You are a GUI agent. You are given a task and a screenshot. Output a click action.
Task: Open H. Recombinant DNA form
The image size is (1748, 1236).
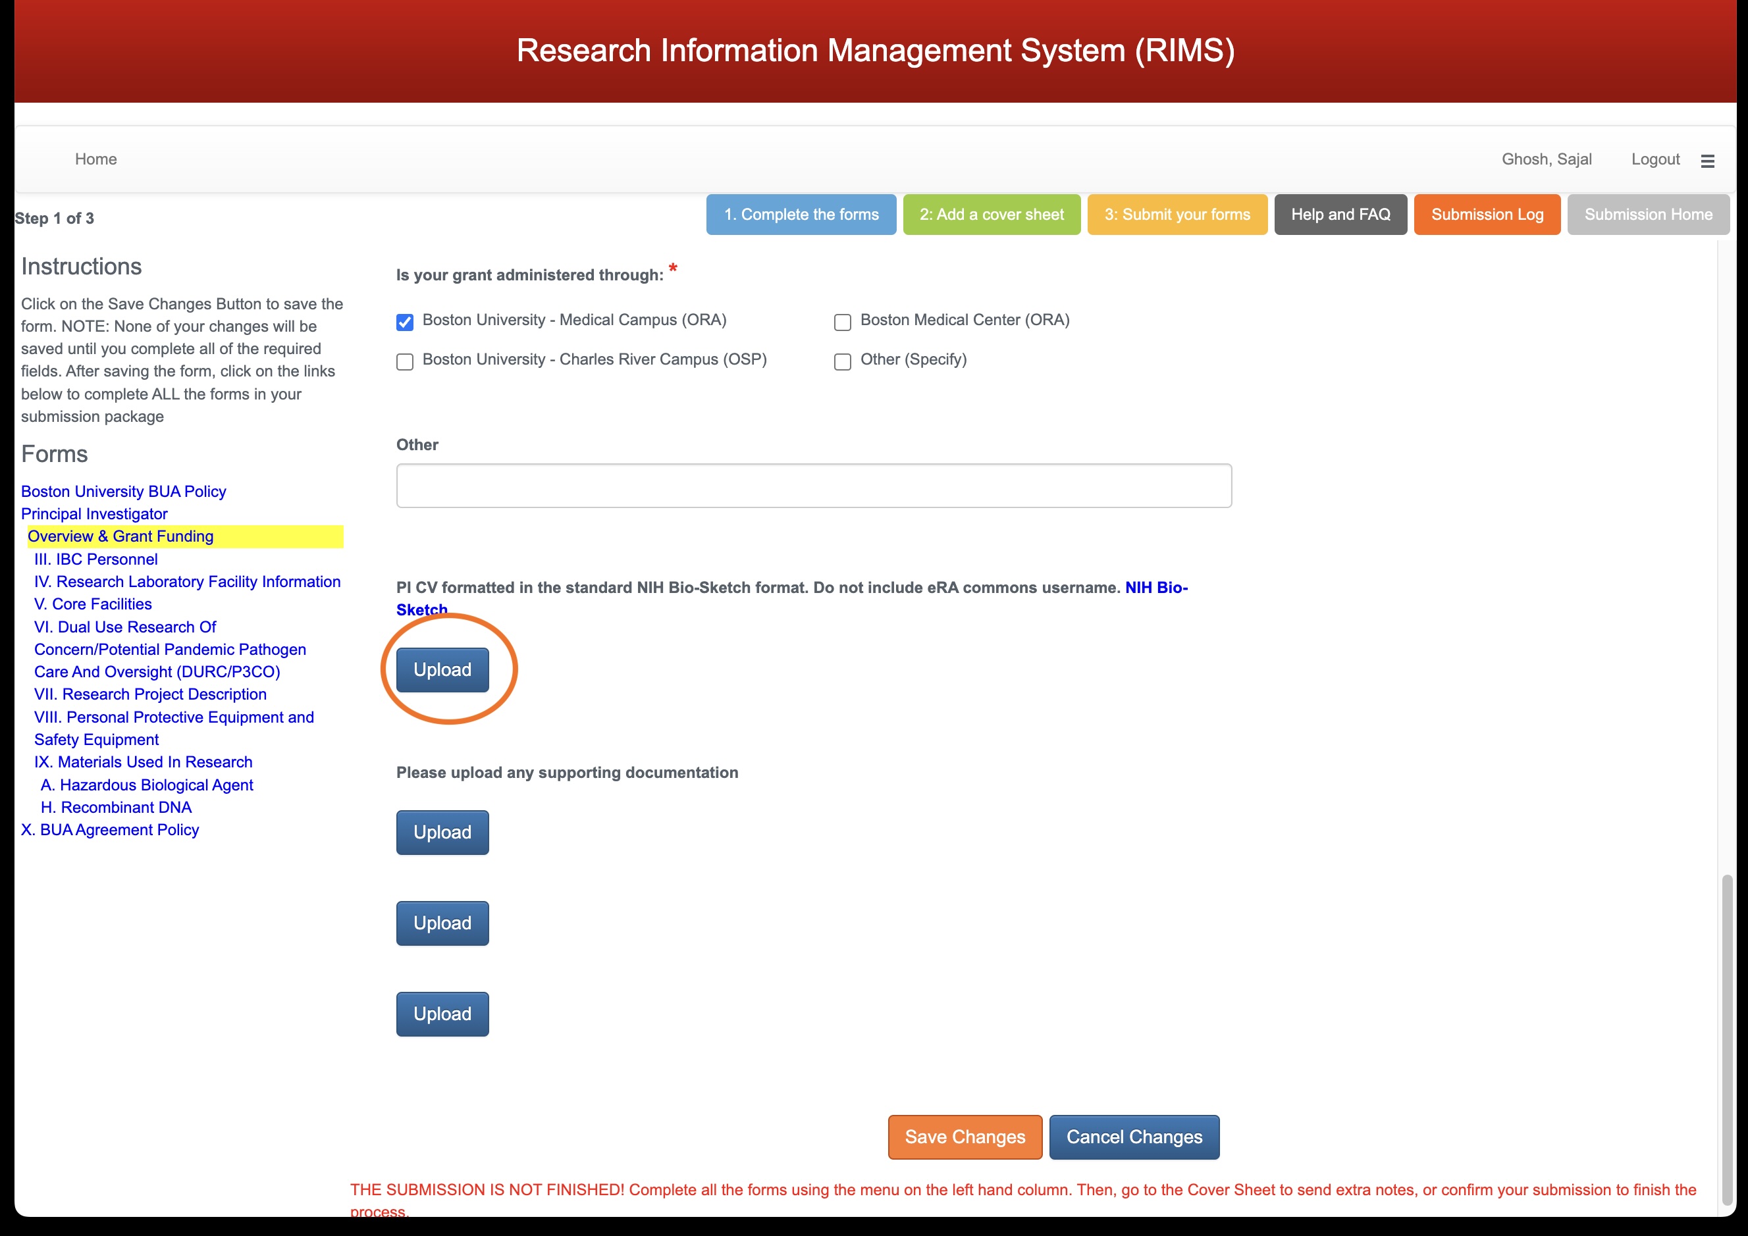[116, 808]
